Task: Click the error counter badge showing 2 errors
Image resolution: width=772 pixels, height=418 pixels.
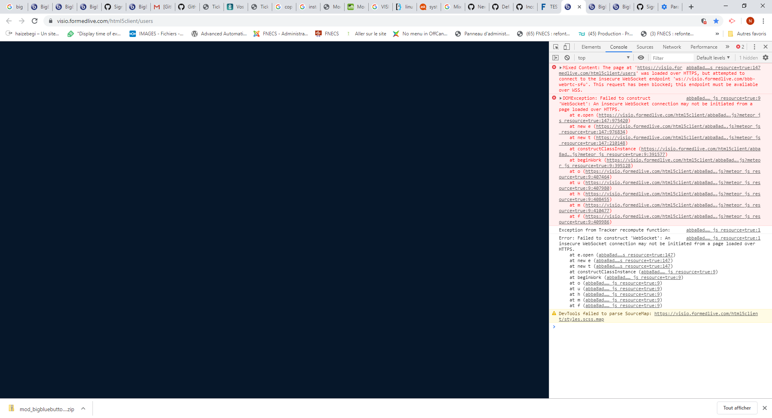Action: 740,47
